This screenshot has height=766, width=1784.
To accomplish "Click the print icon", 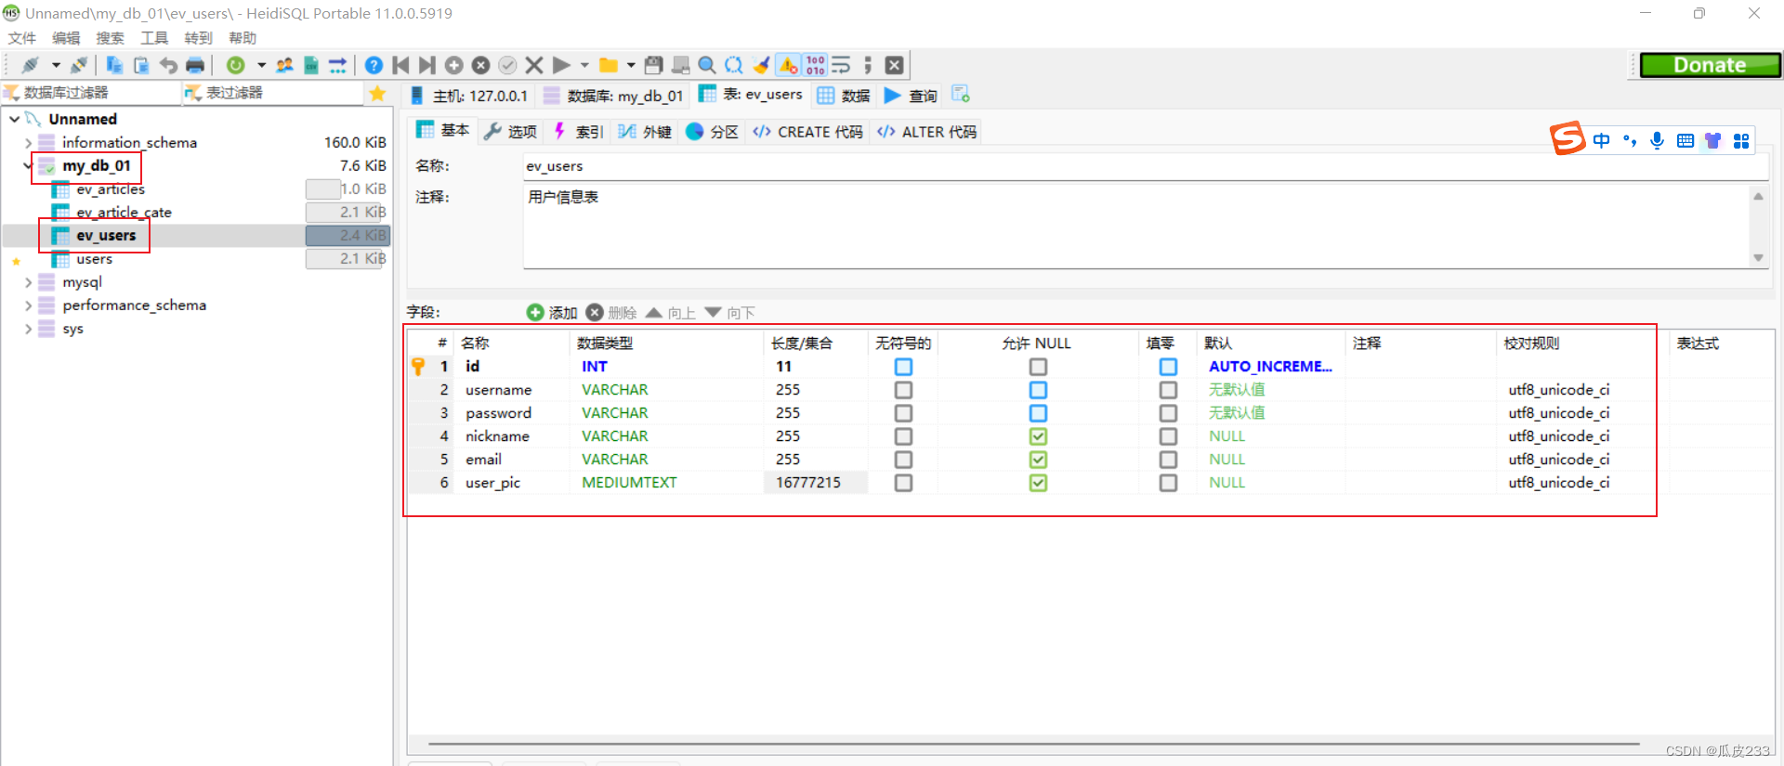I will pyautogui.click(x=195, y=65).
